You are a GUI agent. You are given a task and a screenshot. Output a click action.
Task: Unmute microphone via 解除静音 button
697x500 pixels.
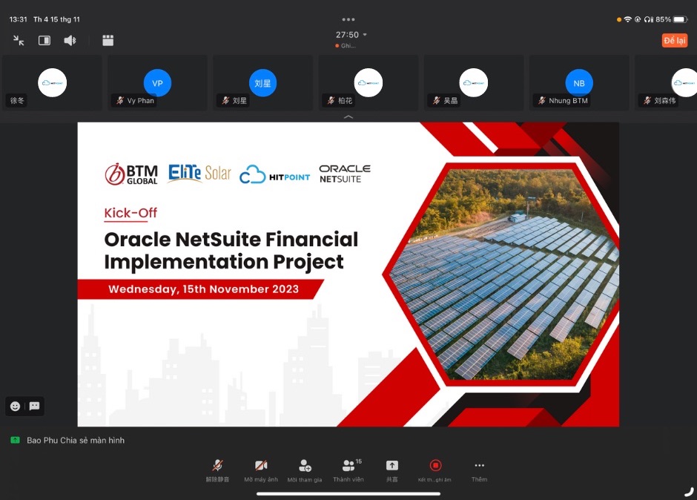click(217, 470)
